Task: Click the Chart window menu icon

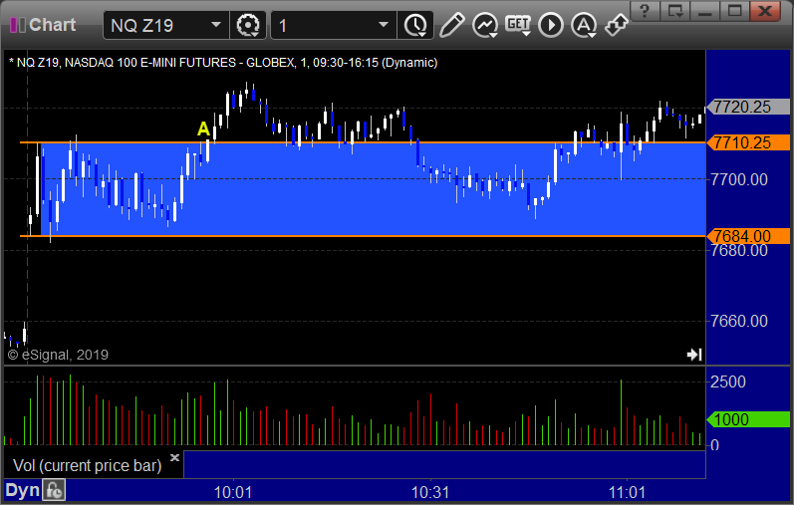Action: [17, 25]
